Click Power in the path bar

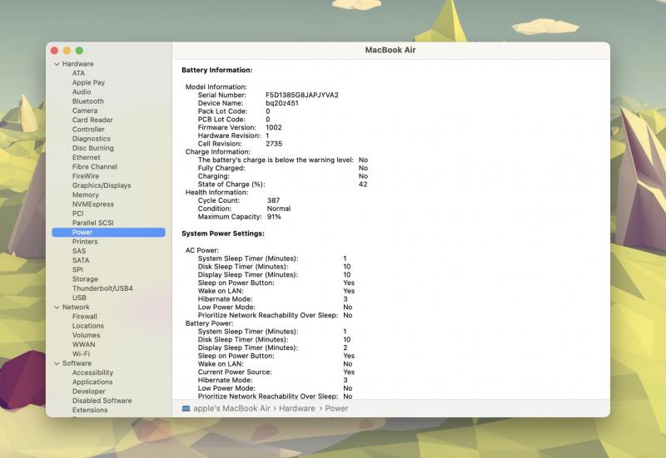tap(336, 409)
